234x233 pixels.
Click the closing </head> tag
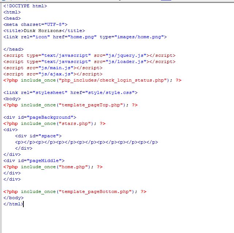pyautogui.click(x=14, y=49)
